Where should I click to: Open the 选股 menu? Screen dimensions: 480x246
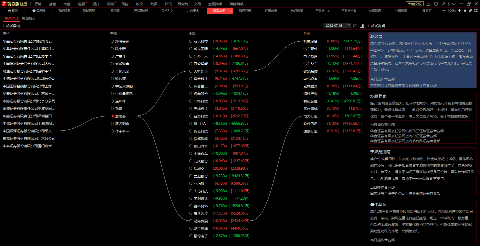[x=81, y=4]
